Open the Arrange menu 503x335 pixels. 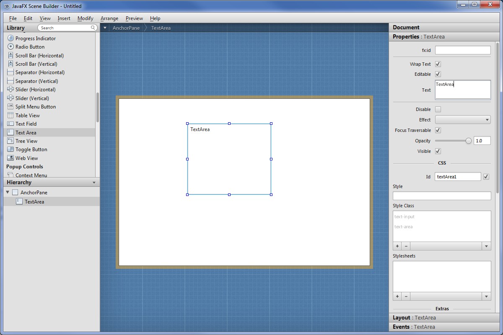pyautogui.click(x=109, y=18)
